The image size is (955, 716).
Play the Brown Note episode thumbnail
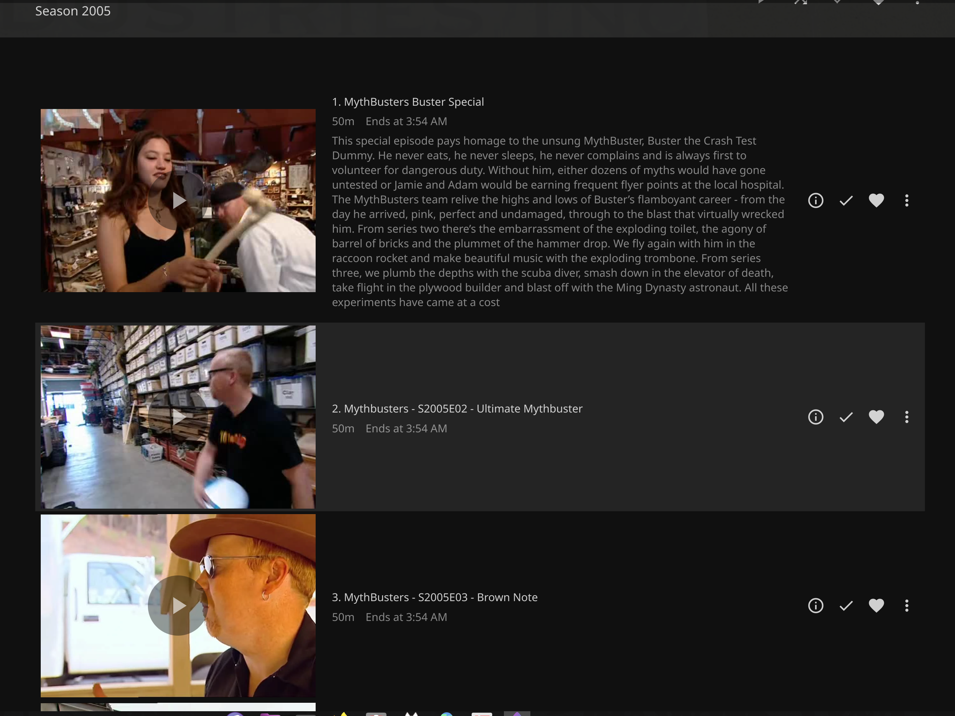click(x=178, y=606)
